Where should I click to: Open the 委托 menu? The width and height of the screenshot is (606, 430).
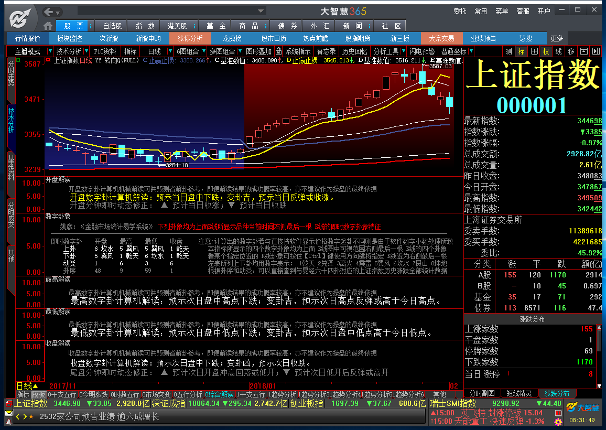tap(460, 11)
